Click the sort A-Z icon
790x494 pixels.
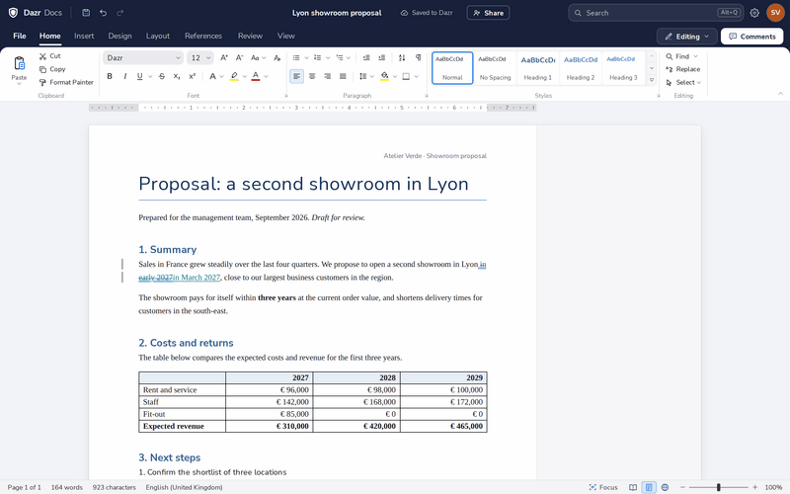402,57
